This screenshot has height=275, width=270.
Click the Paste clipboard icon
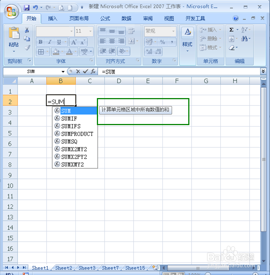(14, 33)
